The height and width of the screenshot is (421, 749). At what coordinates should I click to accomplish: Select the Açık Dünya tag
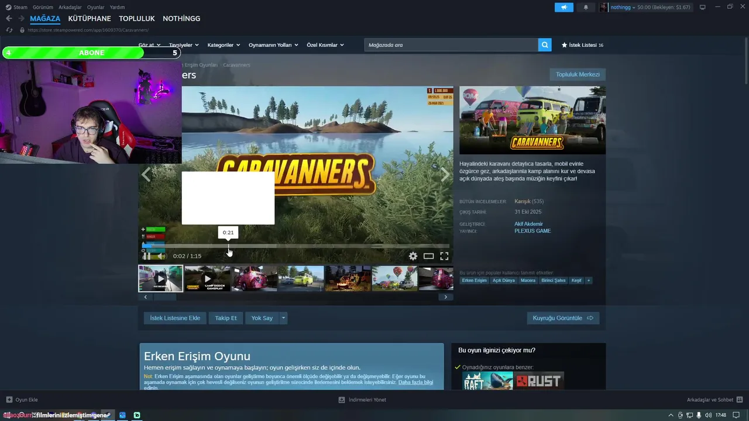504,281
